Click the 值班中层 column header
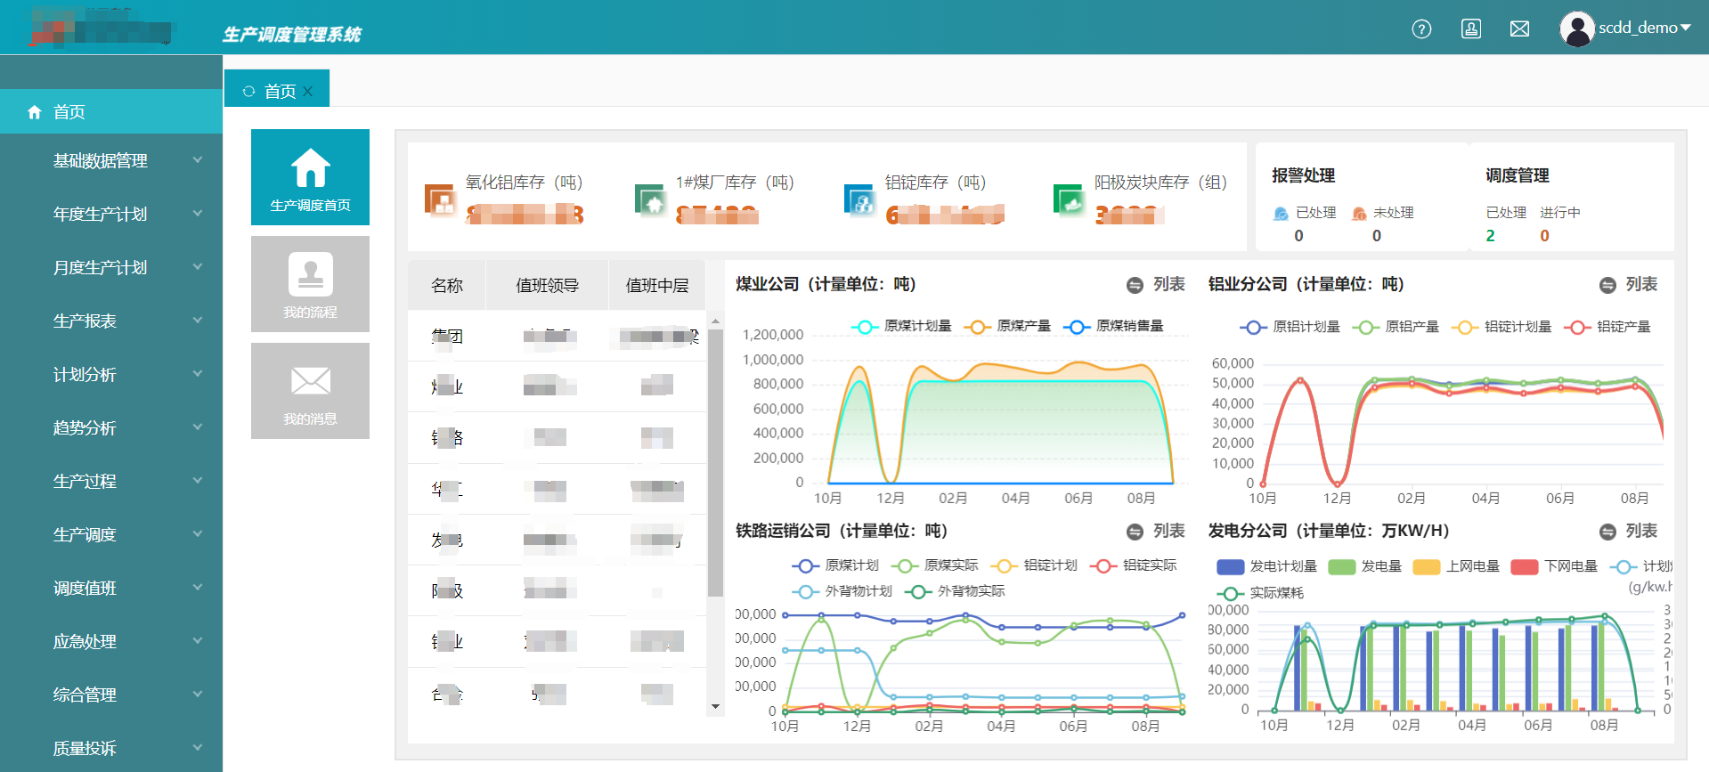 pos(657,285)
